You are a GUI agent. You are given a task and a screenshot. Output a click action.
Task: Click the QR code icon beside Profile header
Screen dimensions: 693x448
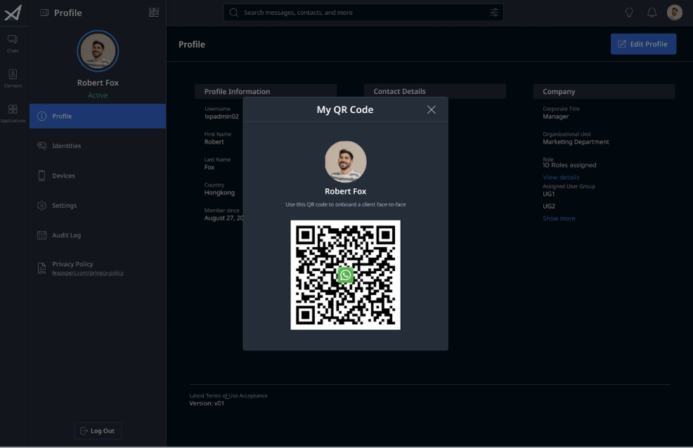(x=154, y=13)
